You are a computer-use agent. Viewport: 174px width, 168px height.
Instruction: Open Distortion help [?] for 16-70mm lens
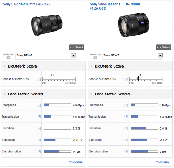tap(126, 128)
